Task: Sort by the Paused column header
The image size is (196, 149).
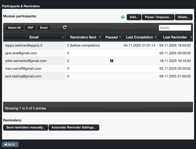Action: click(111, 37)
